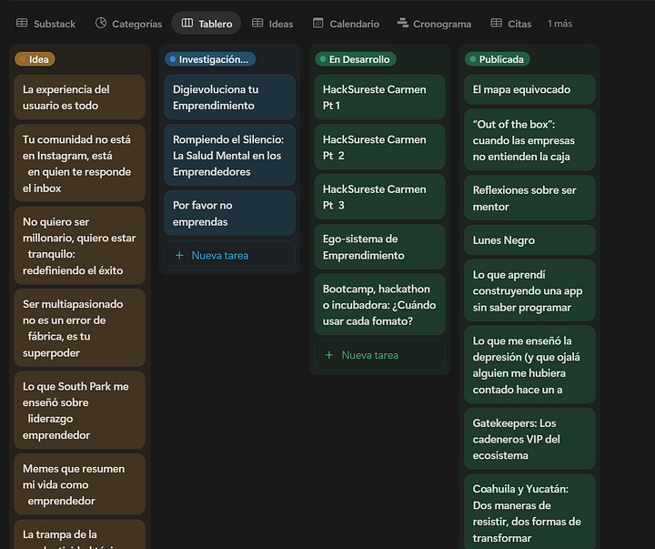655x549 pixels.
Task: Open card 'Coahuila y Yucatán'
Action: click(x=529, y=512)
